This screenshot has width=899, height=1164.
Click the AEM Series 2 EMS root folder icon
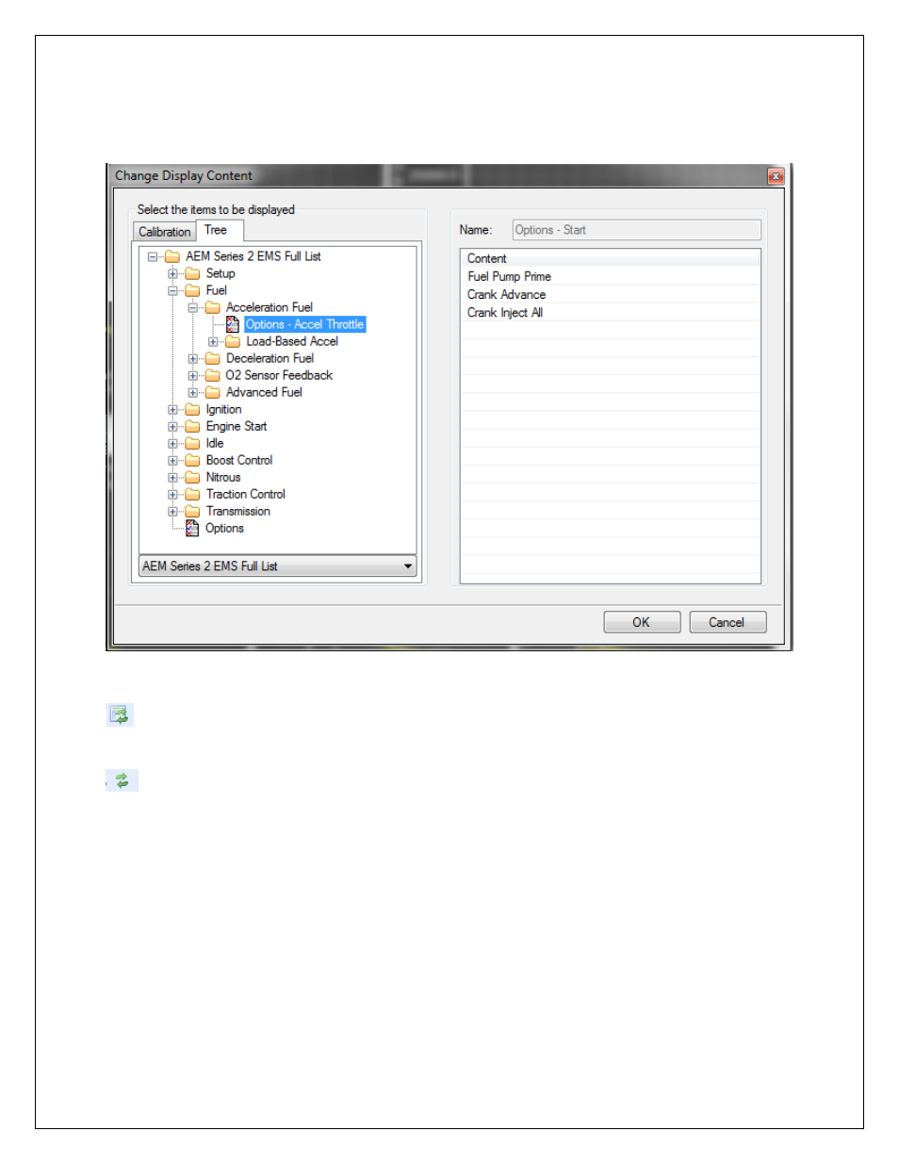tap(172, 256)
